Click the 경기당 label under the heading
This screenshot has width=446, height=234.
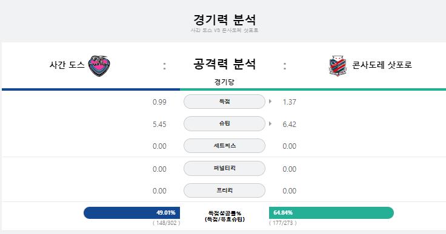[x=224, y=82]
